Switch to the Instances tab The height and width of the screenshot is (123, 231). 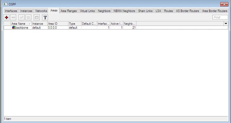click(x=26, y=11)
